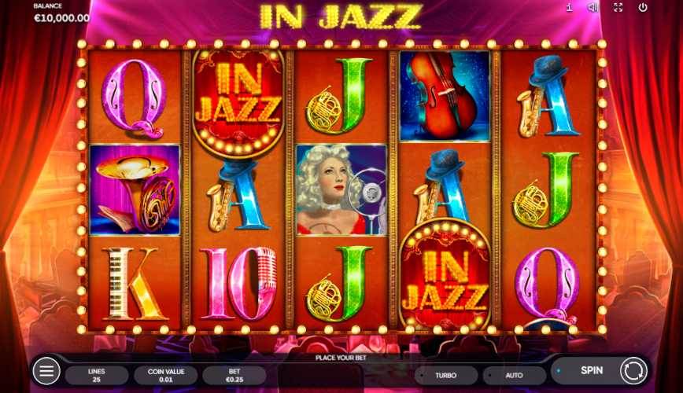The height and width of the screenshot is (393, 683).
Task: Click the golden K piano symbol
Action: coord(135,284)
